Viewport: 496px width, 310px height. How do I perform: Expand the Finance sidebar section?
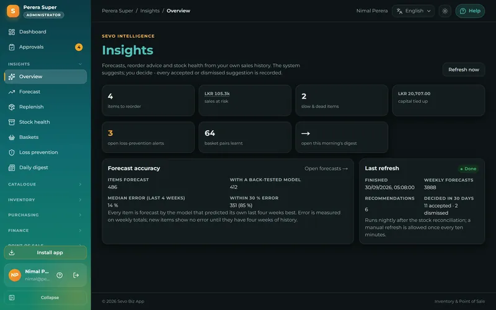(x=45, y=230)
